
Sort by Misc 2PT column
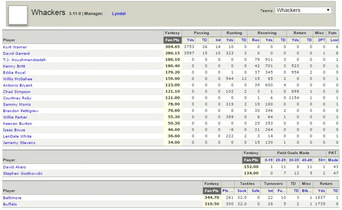[x=321, y=40]
